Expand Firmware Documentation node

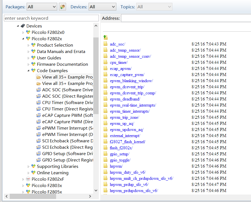(28, 64)
